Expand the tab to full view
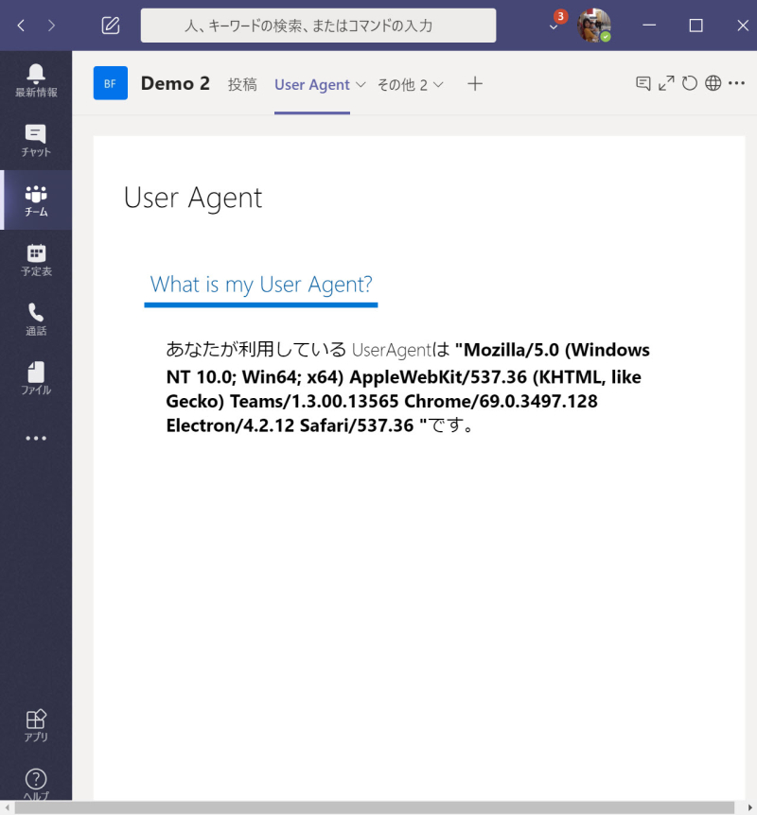 pos(666,83)
